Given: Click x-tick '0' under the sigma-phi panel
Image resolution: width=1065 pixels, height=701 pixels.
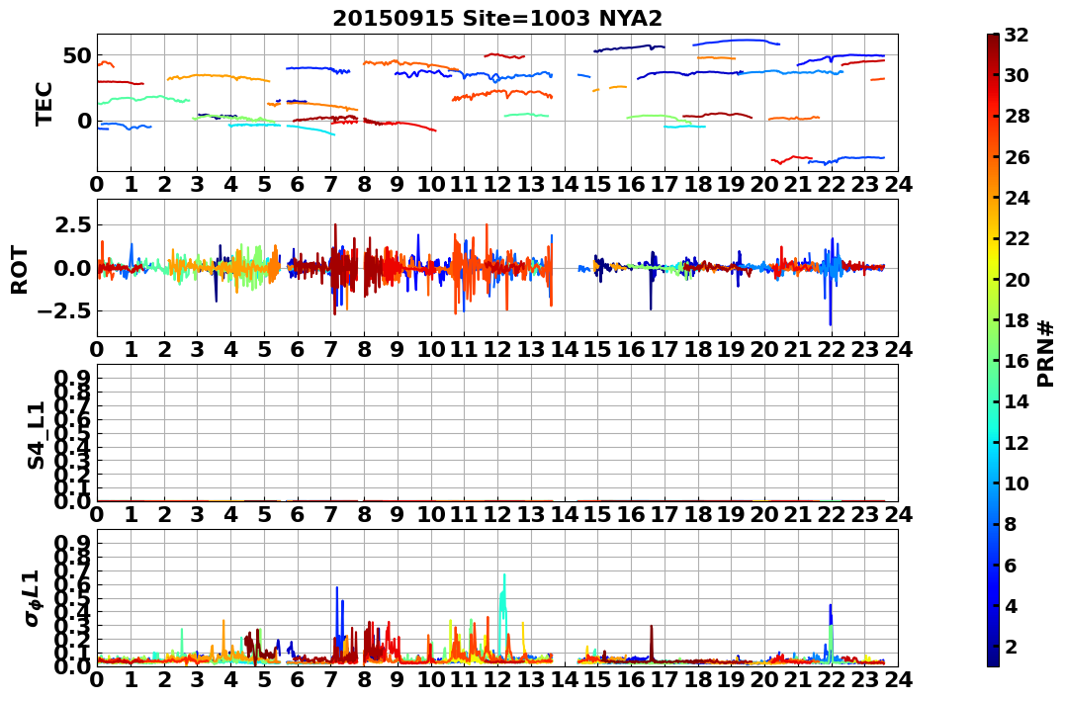Looking at the screenshot, I should point(97,680).
